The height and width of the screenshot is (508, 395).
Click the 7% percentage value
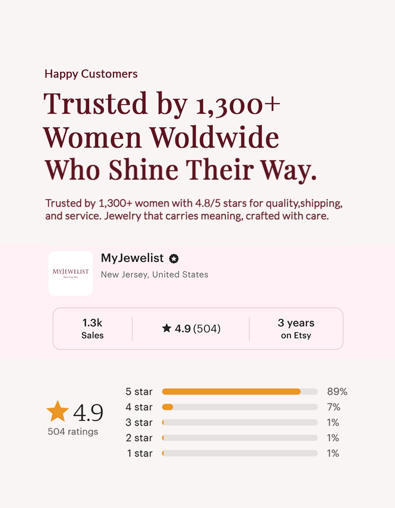(333, 407)
